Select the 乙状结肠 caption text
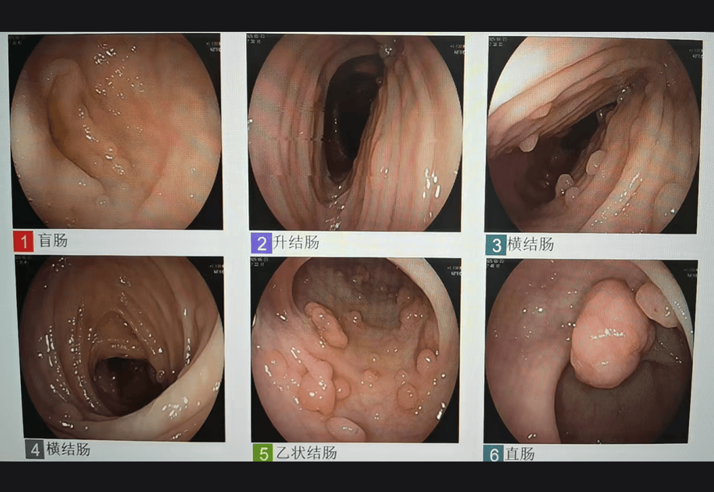Image resolution: width=714 pixels, height=492 pixels. [x=306, y=453]
